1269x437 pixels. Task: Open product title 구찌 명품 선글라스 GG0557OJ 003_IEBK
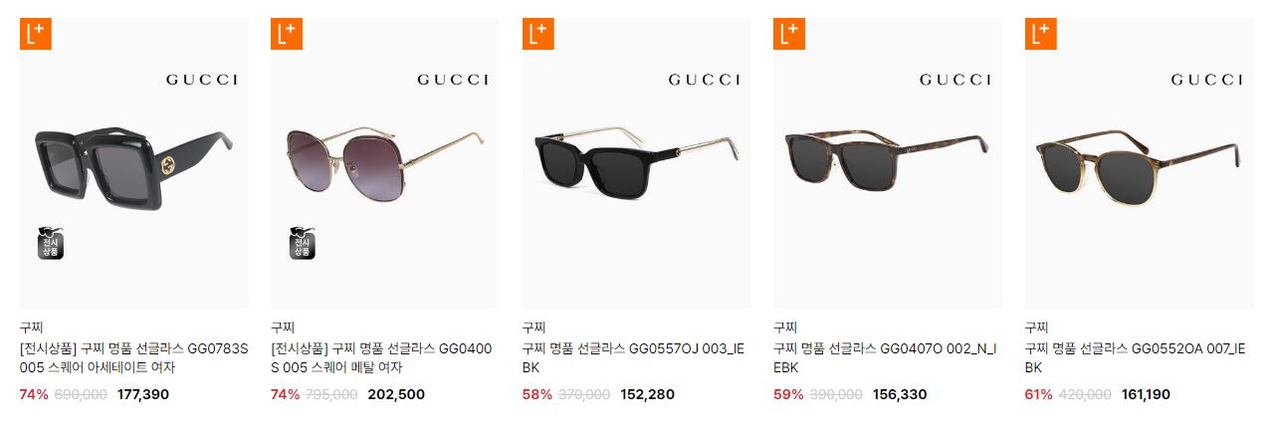pos(633,358)
